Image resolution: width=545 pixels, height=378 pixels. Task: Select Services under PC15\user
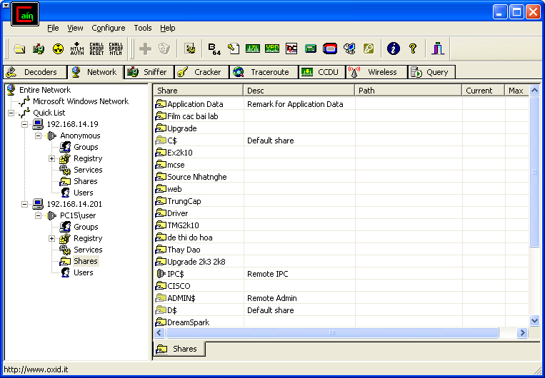(88, 250)
